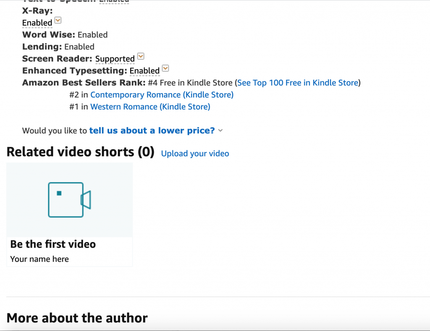
Task: Click the X-Ray Enabled underlined text
Action: [37, 23]
